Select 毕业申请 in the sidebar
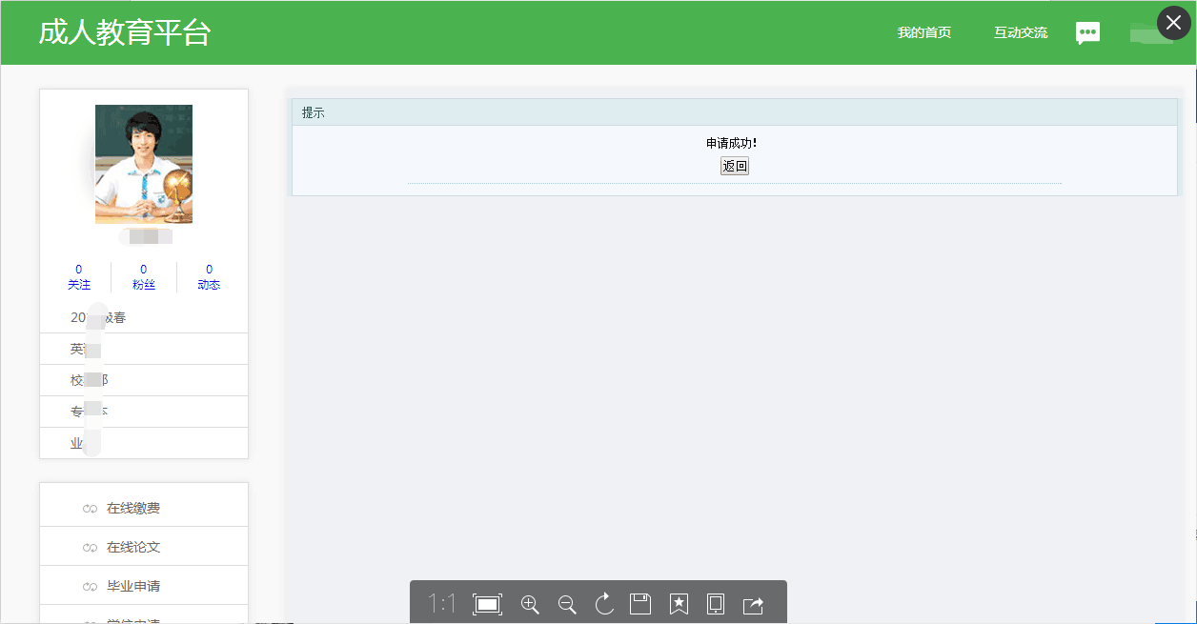The image size is (1197, 624). pos(132,587)
